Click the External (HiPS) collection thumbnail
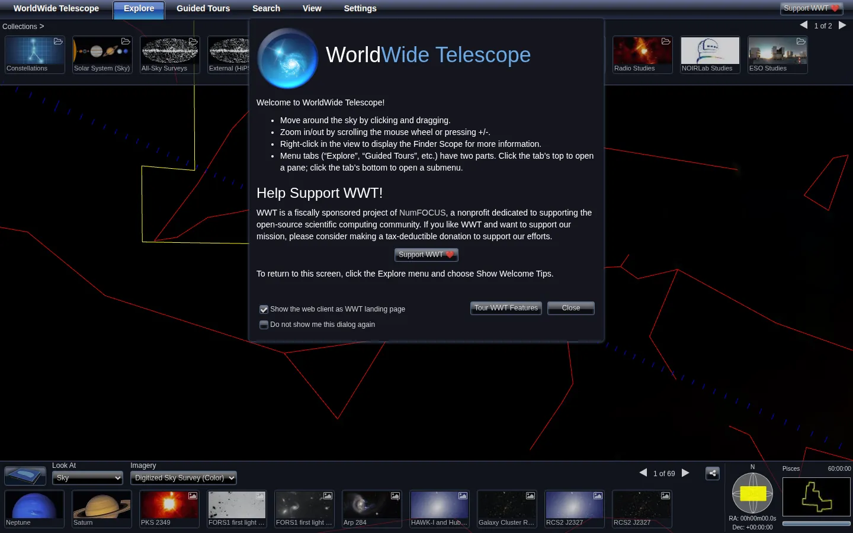The image size is (853, 533). 229,54
